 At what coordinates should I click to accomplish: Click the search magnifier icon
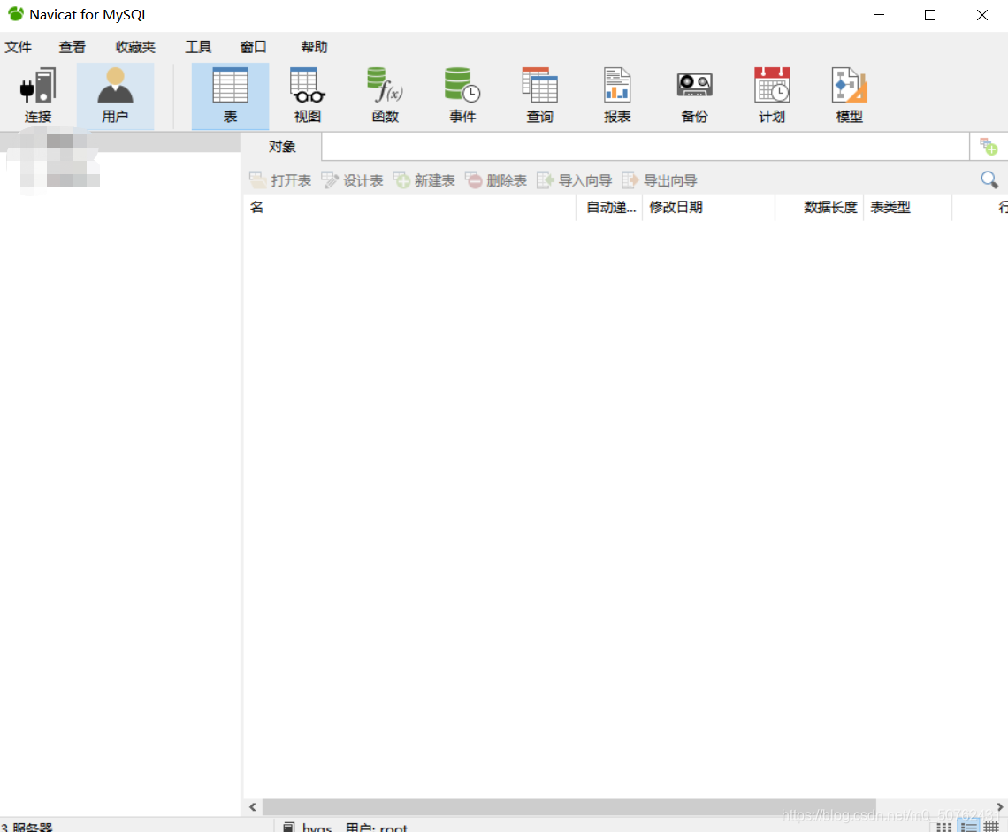tap(989, 179)
